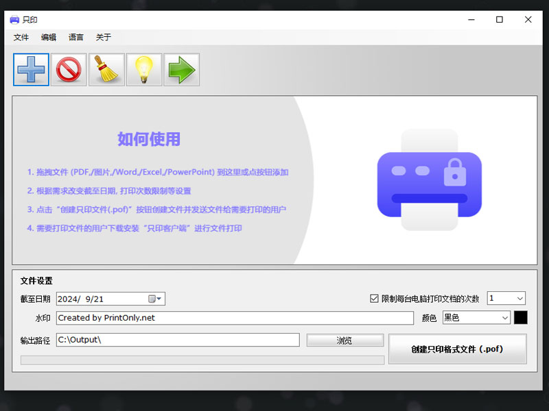
Task: Click the broom Clear icon
Action: 106,69
